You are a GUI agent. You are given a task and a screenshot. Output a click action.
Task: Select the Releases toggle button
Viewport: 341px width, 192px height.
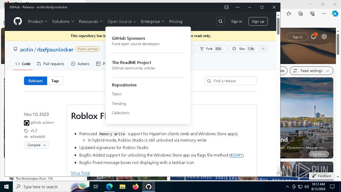[36, 81]
